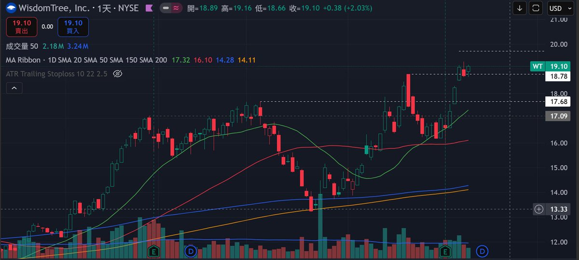Collapse the indicator legend with chevron button
The width and height of the screenshot is (579, 260).
click(x=14, y=88)
